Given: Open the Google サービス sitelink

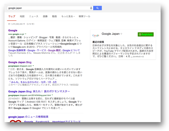Looking at the screenshot, I should click(x=37, y=50).
